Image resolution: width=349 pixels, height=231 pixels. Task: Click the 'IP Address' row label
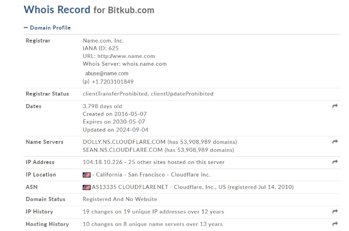[40, 162]
